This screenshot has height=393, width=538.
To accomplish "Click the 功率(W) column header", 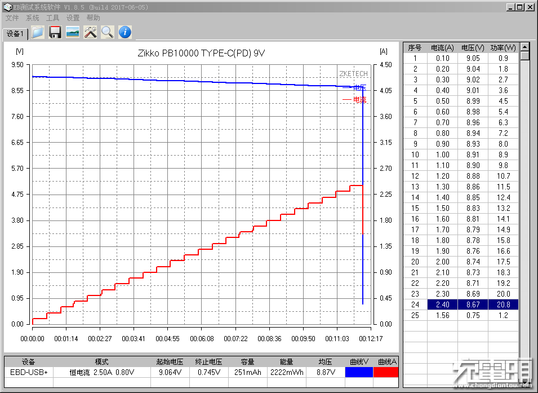I will point(503,47).
